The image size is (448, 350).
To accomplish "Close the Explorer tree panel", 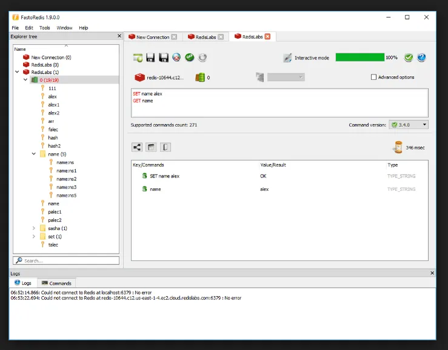I will point(119,36).
